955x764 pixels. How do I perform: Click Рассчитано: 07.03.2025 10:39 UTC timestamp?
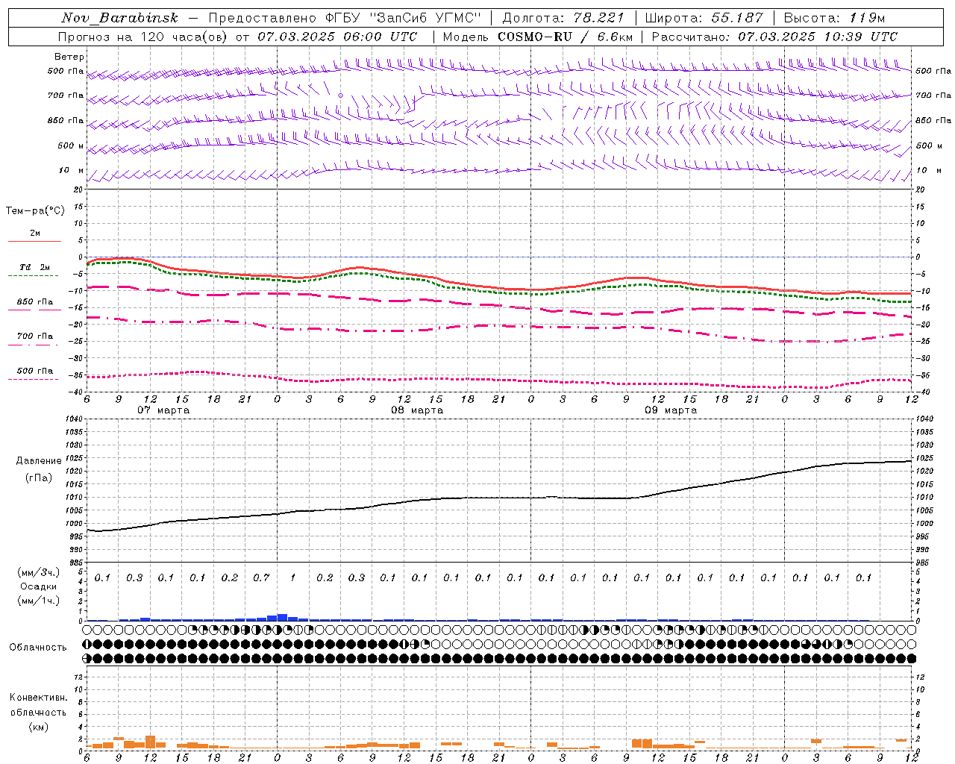tap(774, 37)
